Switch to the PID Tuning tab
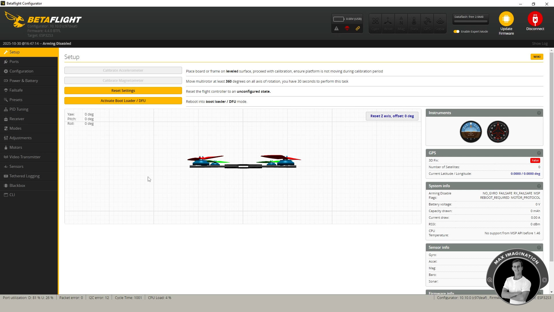This screenshot has height=312, width=554. tap(19, 109)
